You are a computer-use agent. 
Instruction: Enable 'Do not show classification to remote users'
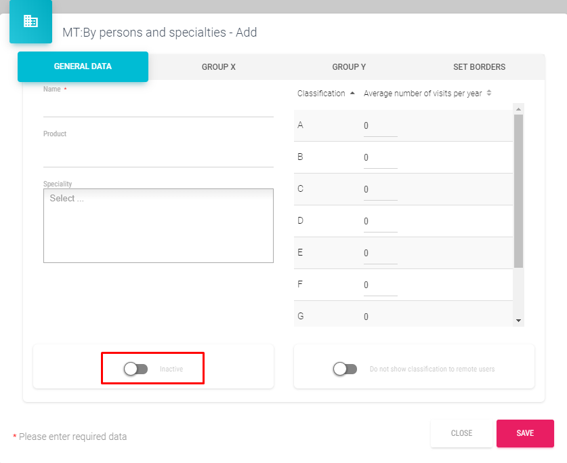click(345, 369)
